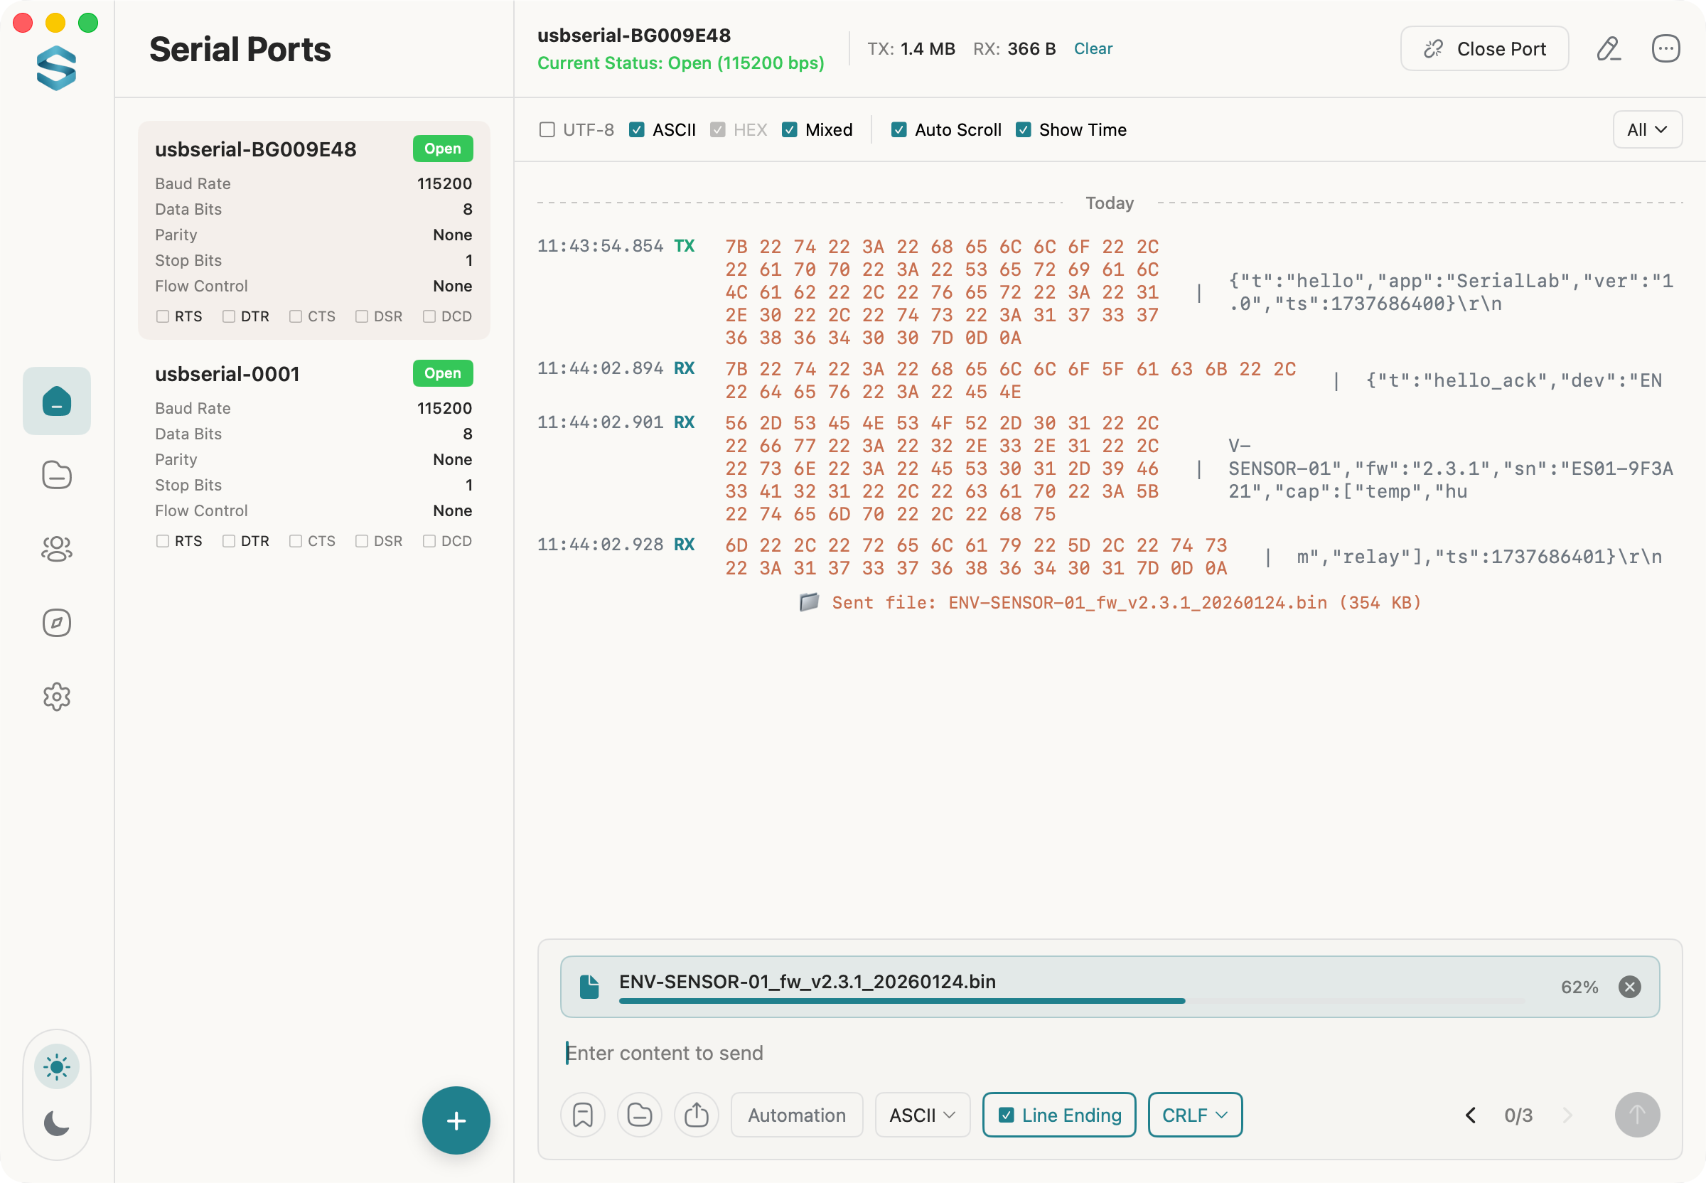Click the Close Port button
Screen dimensions: 1706x1183
click(x=1484, y=49)
